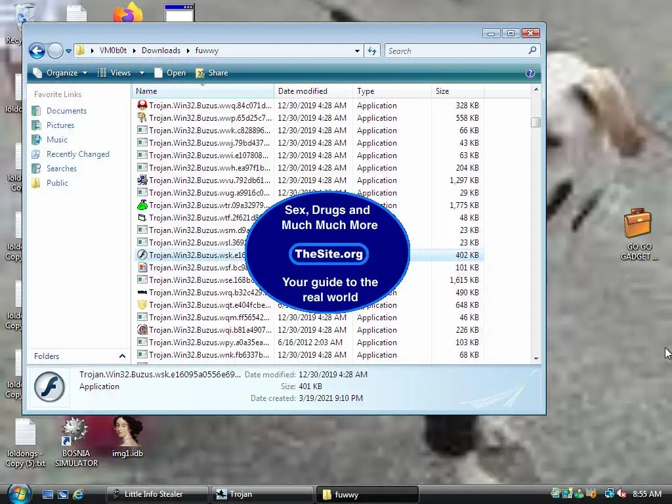Open the Help question mark icon
This screenshot has width=672, height=504.
click(x=530, y=73)
